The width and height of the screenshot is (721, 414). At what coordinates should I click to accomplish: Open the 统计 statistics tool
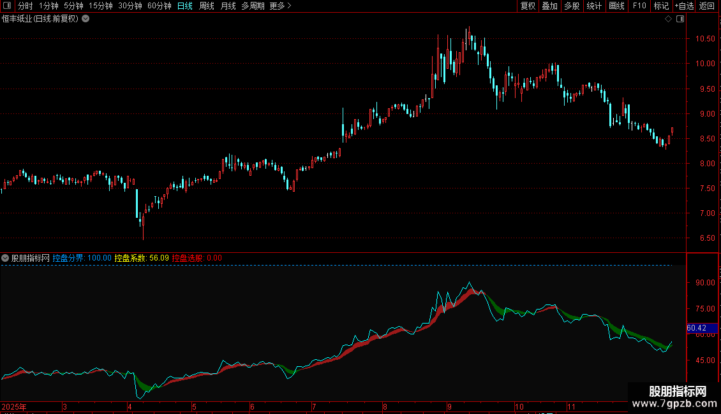pos(594,6)
